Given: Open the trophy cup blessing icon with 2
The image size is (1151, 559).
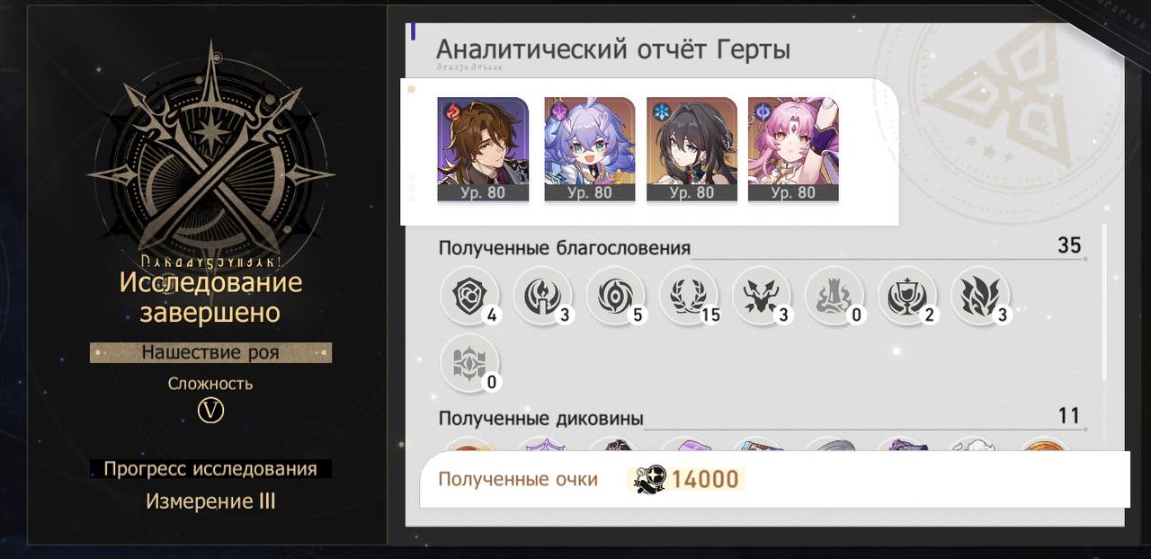Looking at the screenshot, I should tap(906, 296).
